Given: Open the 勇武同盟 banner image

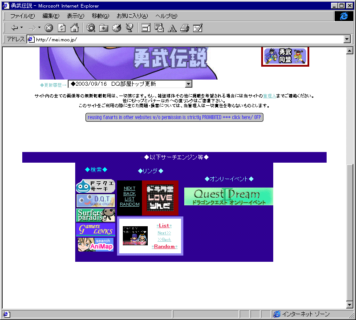Looking at the screenshot, I should 285,56.
